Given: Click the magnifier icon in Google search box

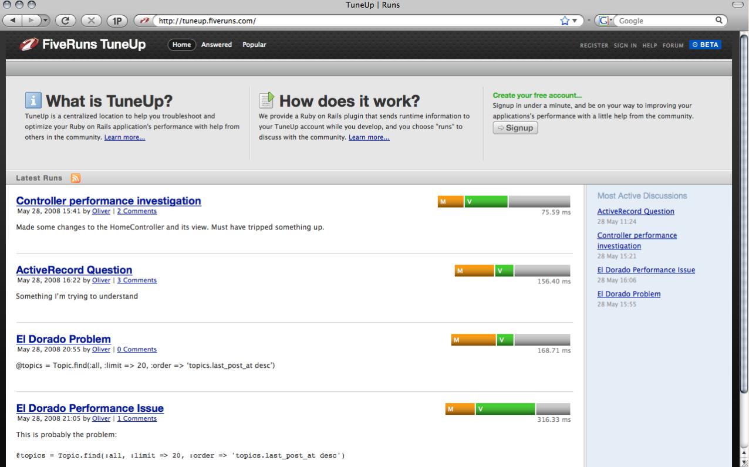Looking at the screenshot, I should 718,21.
